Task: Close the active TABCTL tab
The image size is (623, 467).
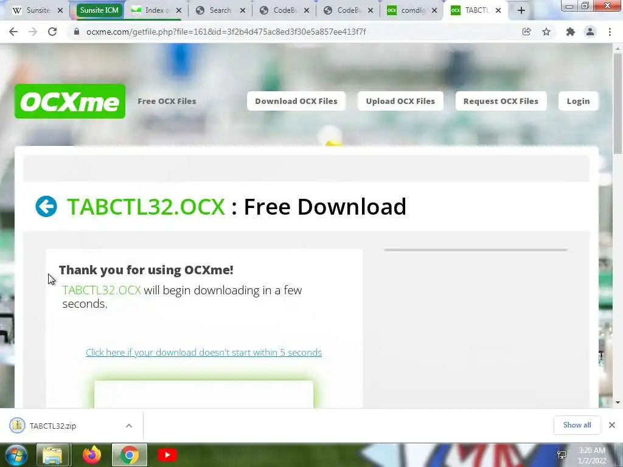Action: coord(498,11)
